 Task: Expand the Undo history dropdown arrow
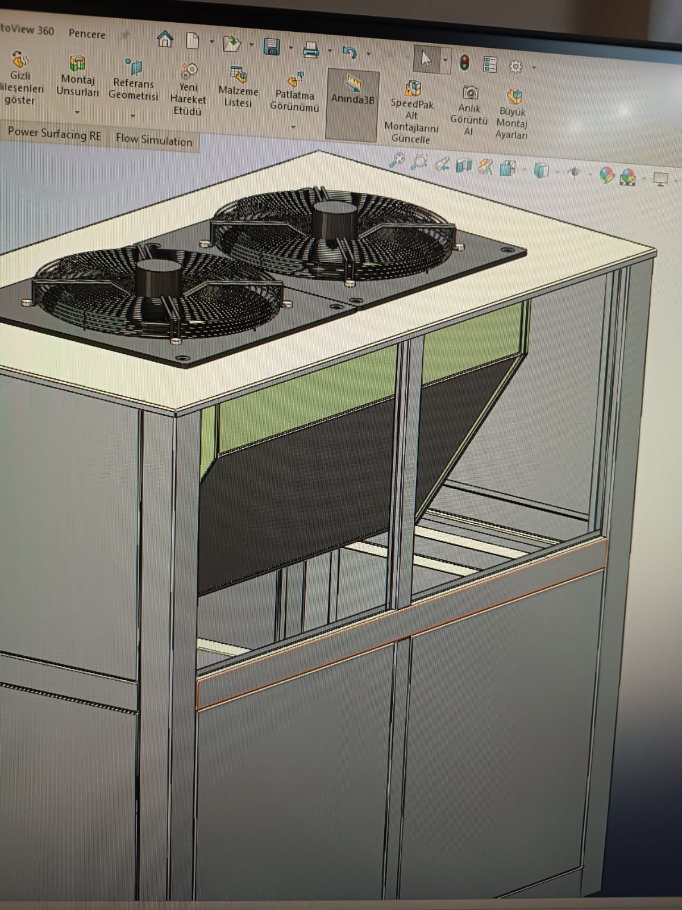pyautogui.click(x=368, y=54)
